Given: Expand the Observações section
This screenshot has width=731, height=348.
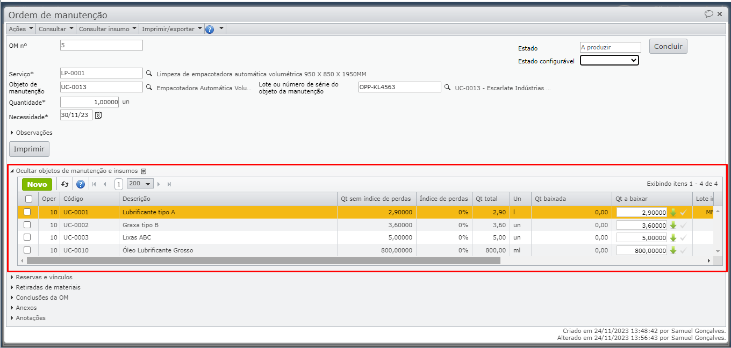Looking at the screenshot, I should click(31, 133).
